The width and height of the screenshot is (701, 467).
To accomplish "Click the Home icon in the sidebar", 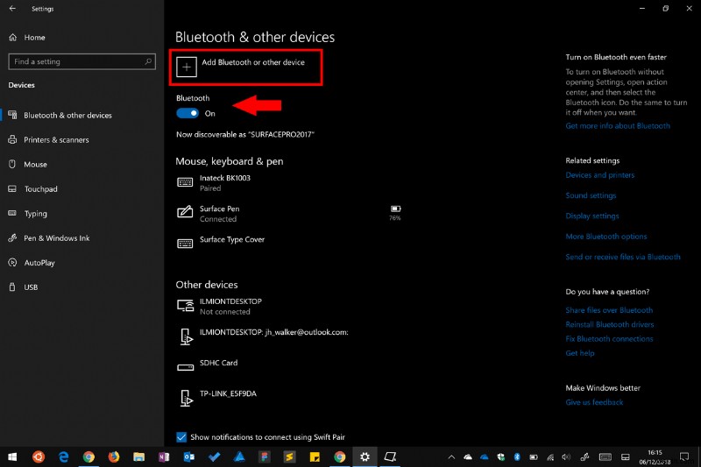I will (x=13, y=38).
